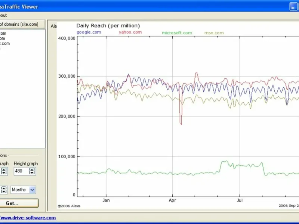The image size is (299, 224).
Task: Increase the period count beside Months
Action: tap(3, 188)
